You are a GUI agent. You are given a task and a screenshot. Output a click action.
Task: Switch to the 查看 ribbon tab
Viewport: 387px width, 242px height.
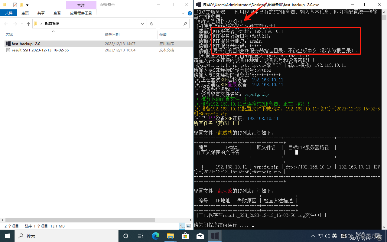point(57,13)
